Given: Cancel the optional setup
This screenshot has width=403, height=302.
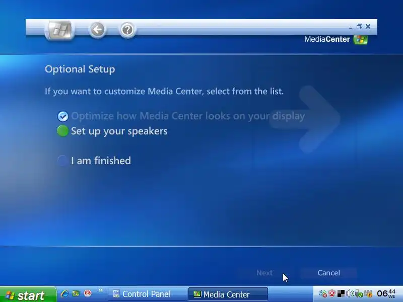Looking at the screenshot, I should [x=328, y=273].
